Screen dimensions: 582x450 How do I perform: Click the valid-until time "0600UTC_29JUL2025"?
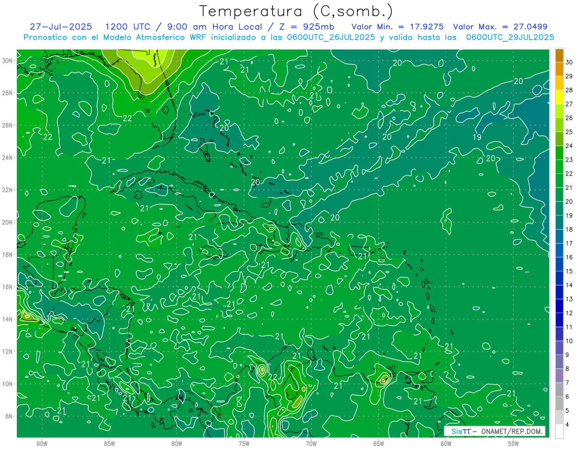510,37
